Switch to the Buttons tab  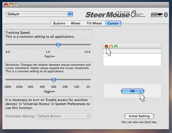click(59, 23)
